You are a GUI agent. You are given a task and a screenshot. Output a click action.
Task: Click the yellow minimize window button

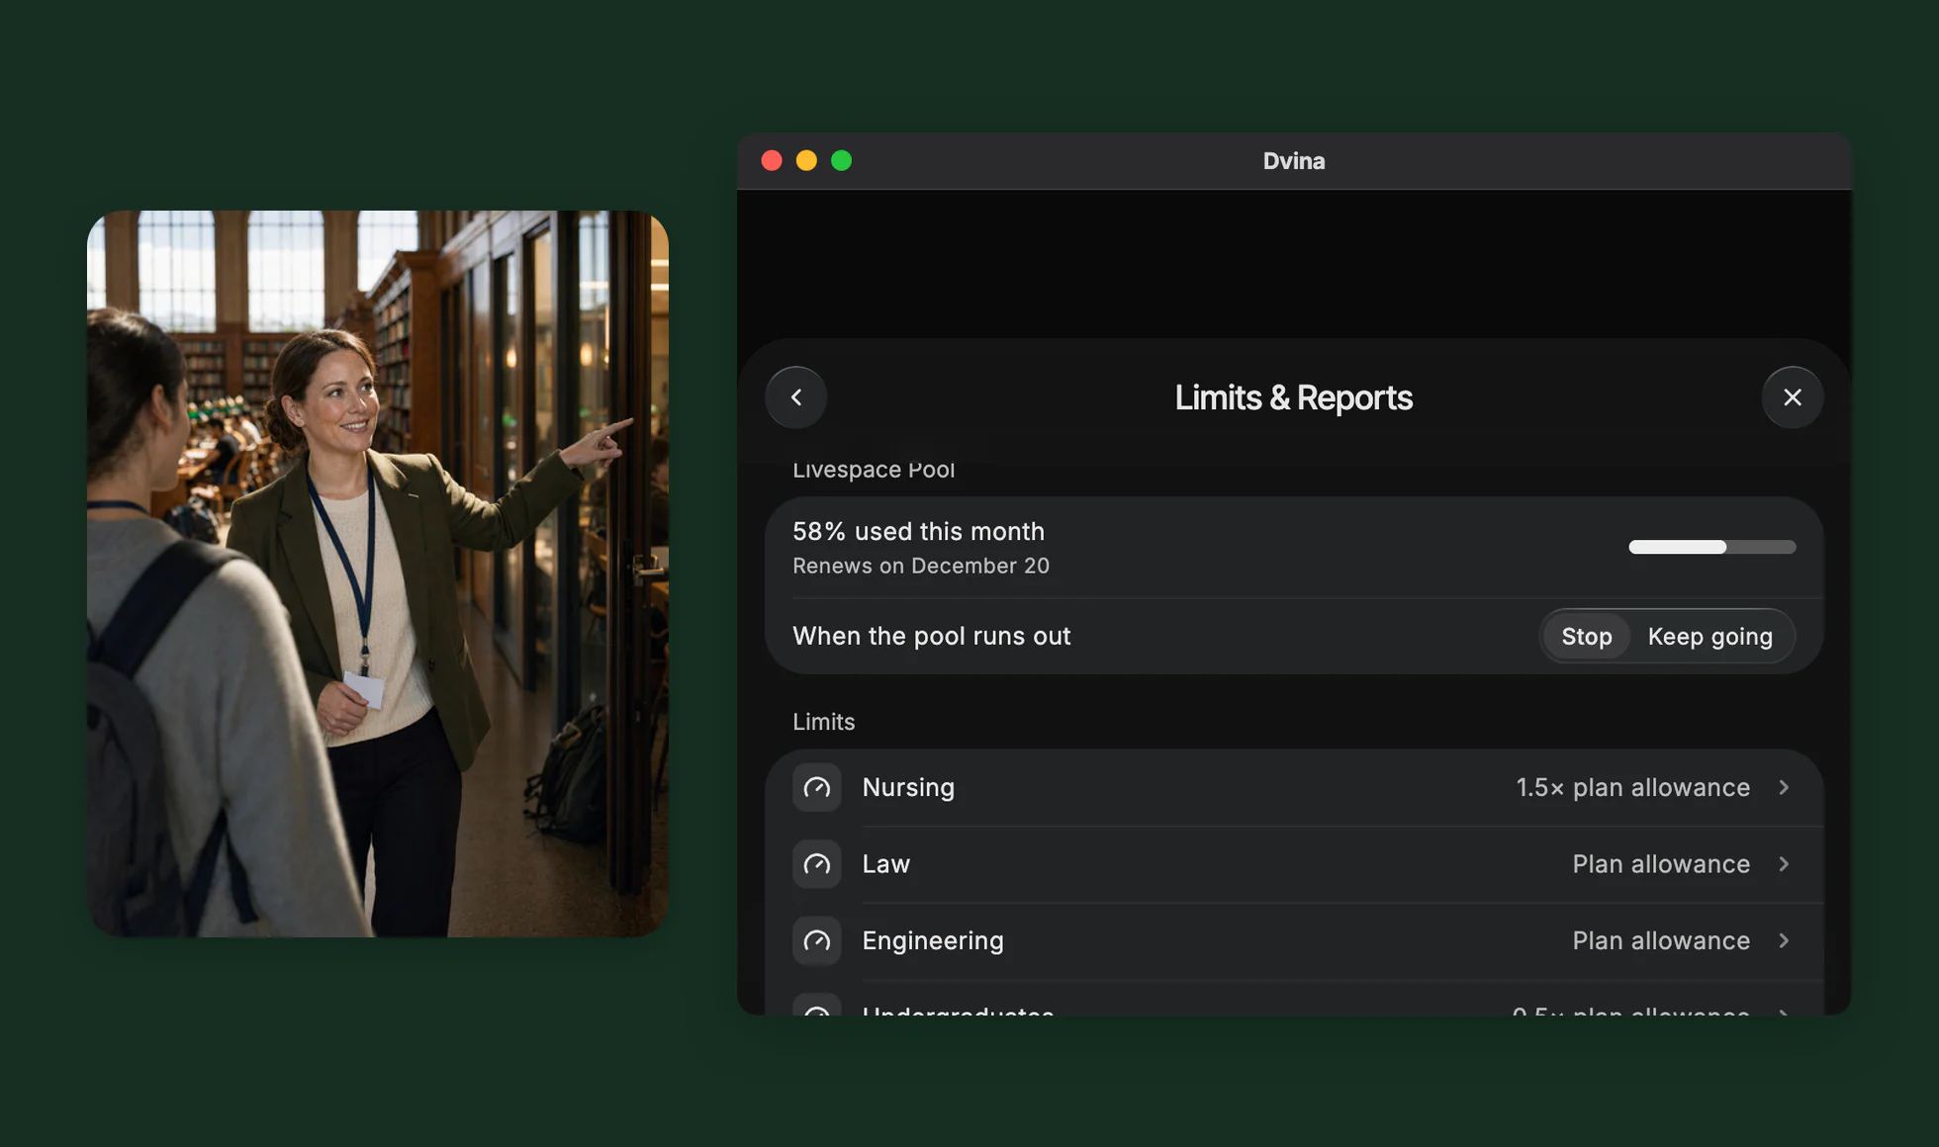pyautogui.click(x=806, y=160)
